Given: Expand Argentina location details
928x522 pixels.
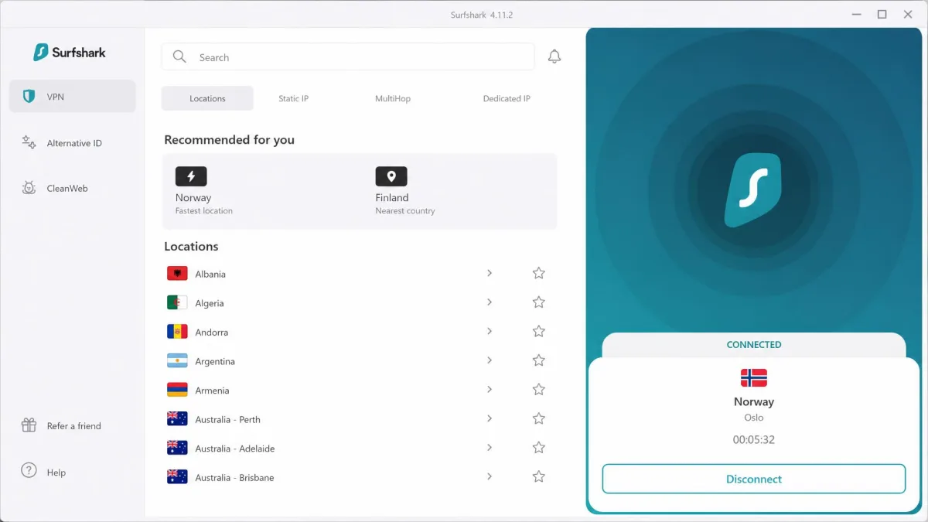Looking at the screenshot, I should (490, 360).
